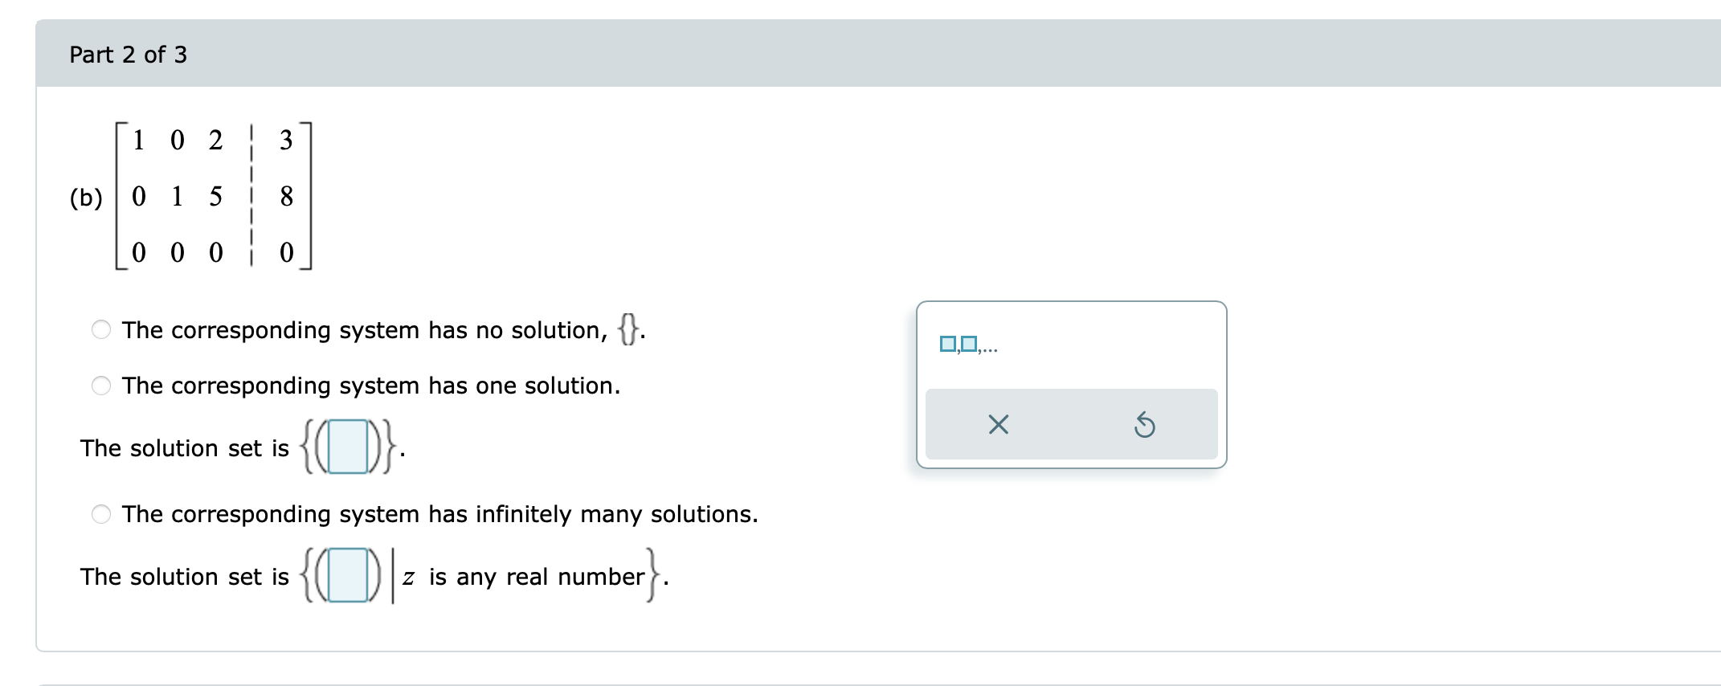Screen dimensions: 1721x686
Task: Select the one solution radio option
Action: point(100,386)
